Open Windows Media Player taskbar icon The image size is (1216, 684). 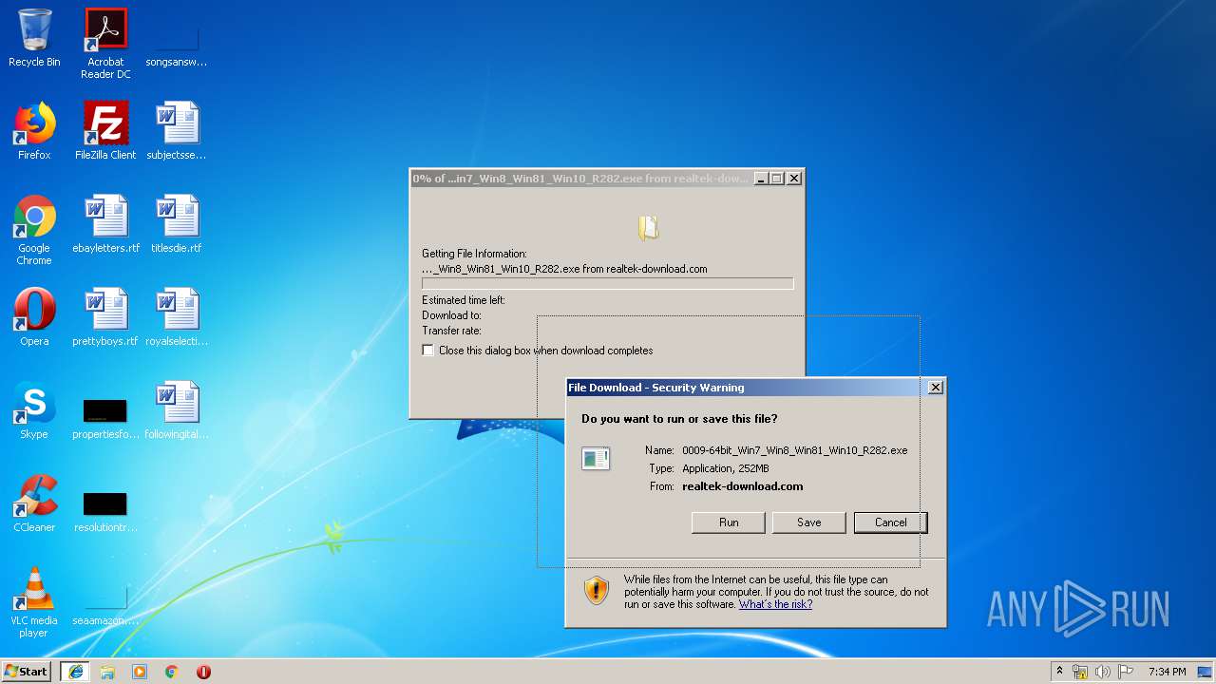pyautogui.click(x=140, y=672)
